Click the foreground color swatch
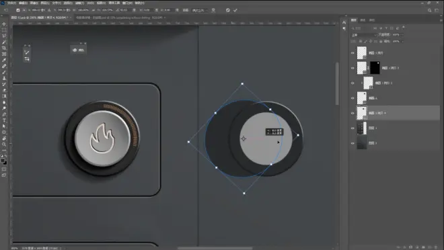444x250 pixels. click(3, 161)
